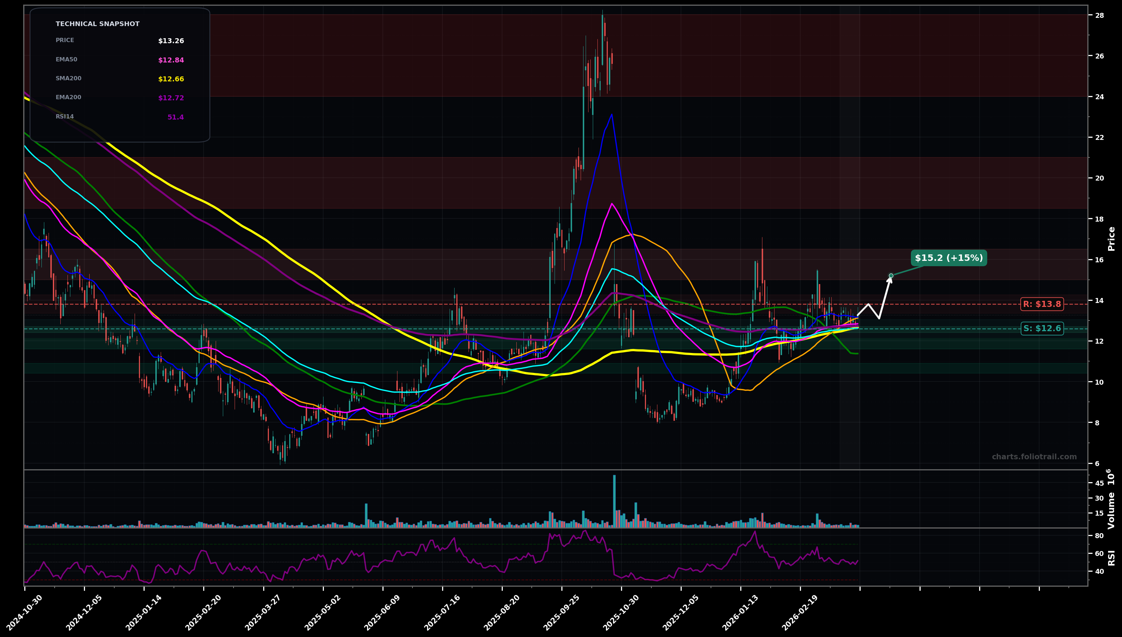Toggle the EMA50 indicator legend entry

(x=66, y=59)
